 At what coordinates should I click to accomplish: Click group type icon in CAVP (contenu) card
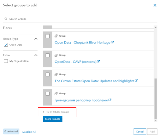(x=56, y=55)
